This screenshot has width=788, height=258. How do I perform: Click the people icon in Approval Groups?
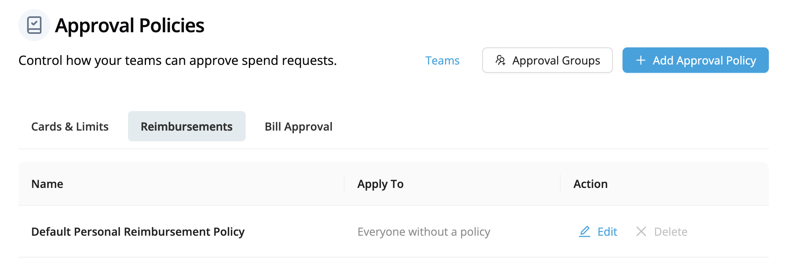point(500,60)
